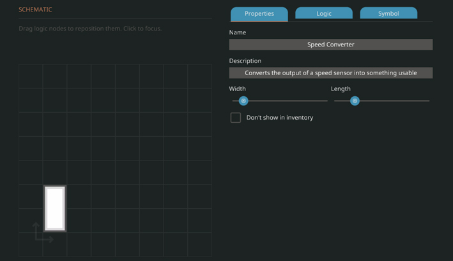Select the Symbol tab

pyautogui.click(x=388, y=13)
